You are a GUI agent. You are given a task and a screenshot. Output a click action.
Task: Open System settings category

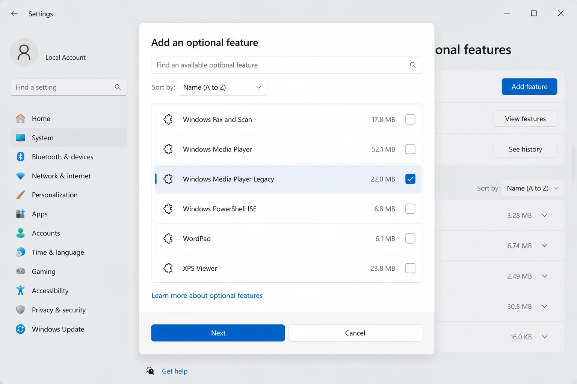coord(68,138)
